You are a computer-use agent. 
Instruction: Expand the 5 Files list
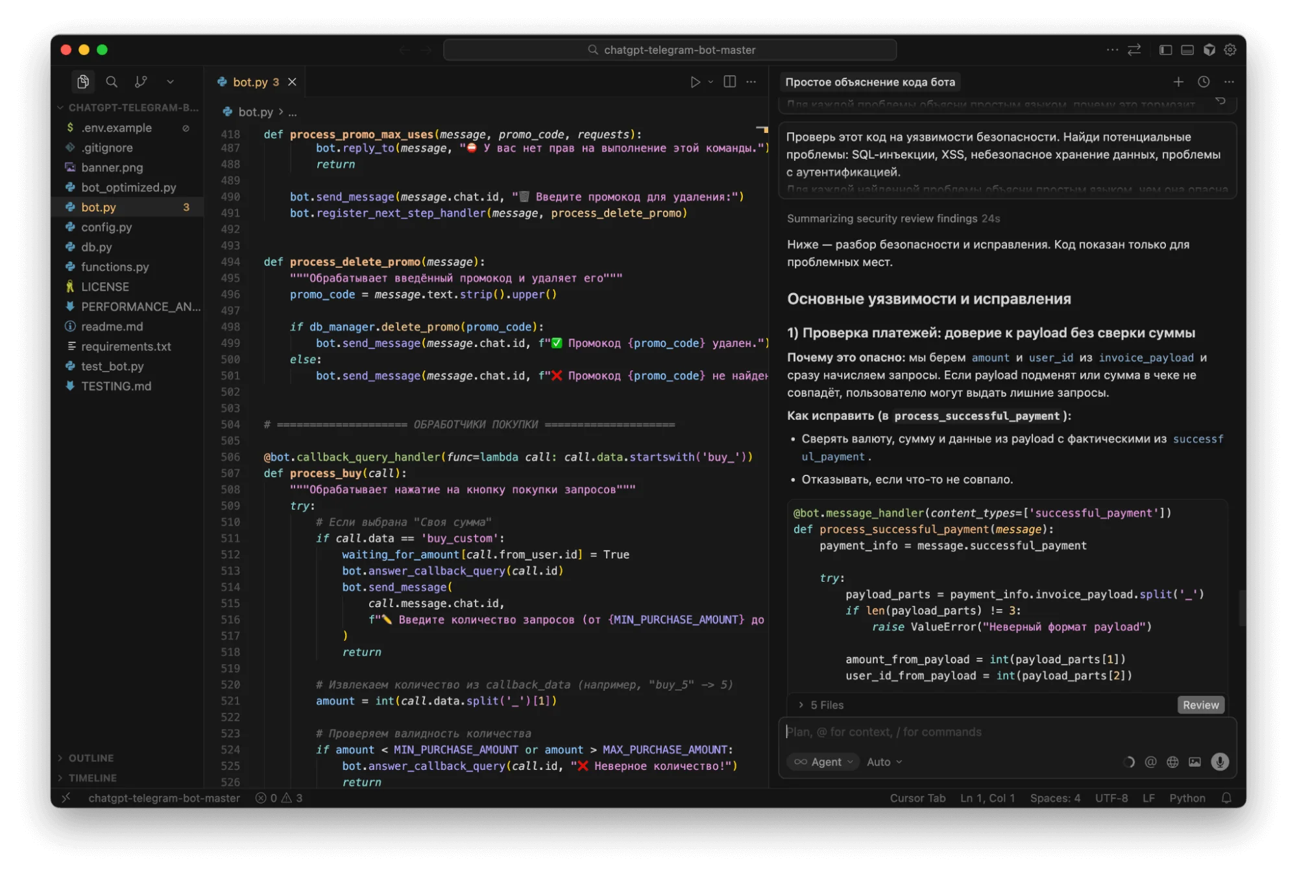[820, 705]
